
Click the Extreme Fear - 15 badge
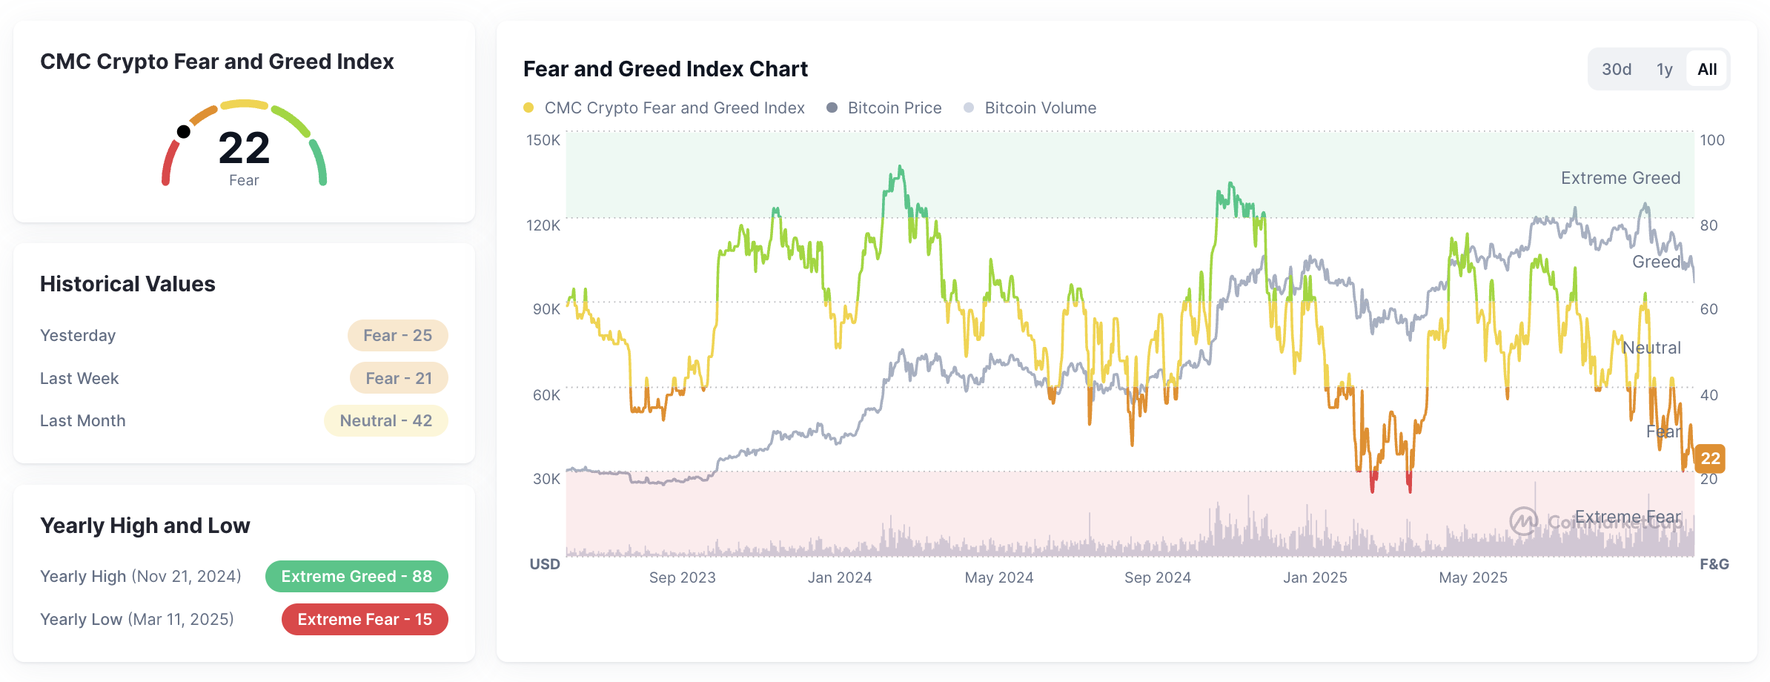coord(364,619)
